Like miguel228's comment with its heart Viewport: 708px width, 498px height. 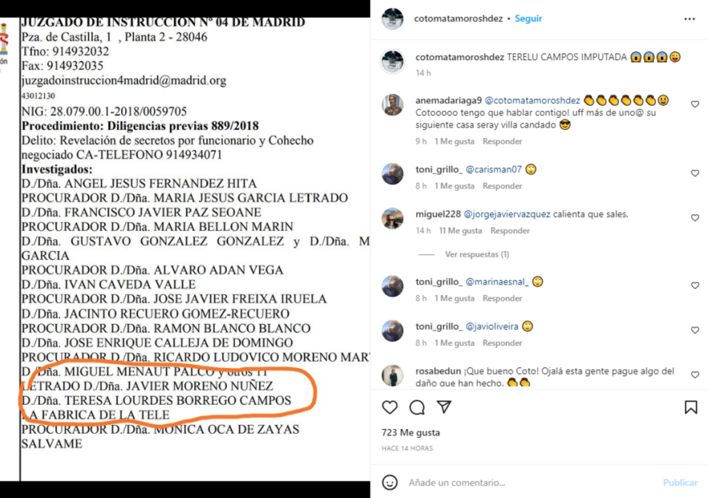click(695, 218)
